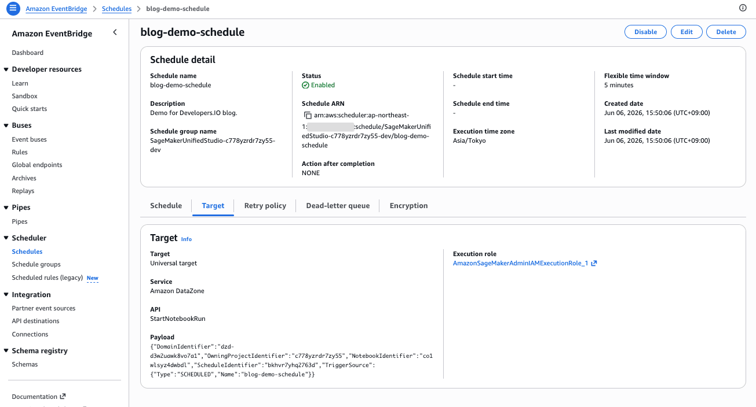756x407 pixels.
Task: Click the Last modified date value
Action: pos(657,140)
